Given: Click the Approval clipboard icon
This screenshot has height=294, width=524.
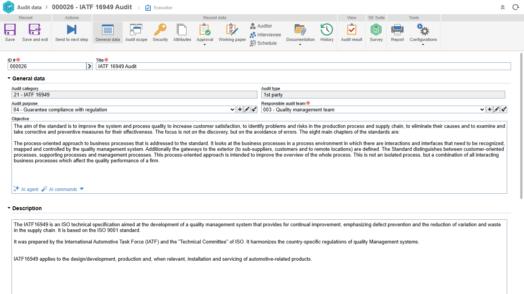Looking at the screenshot, I should [205, 30].
